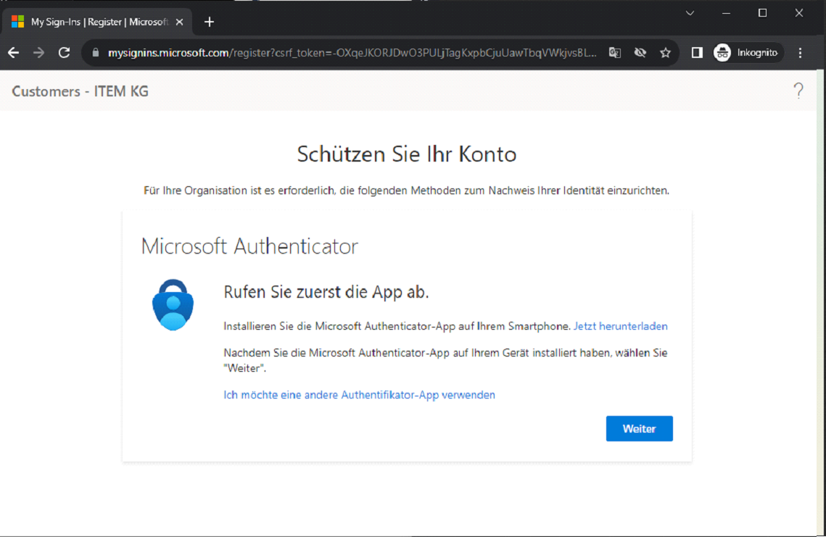This screenshot has height=537, width=826.
Task: Minimize the browser window
Action: [x=727, y=13]
